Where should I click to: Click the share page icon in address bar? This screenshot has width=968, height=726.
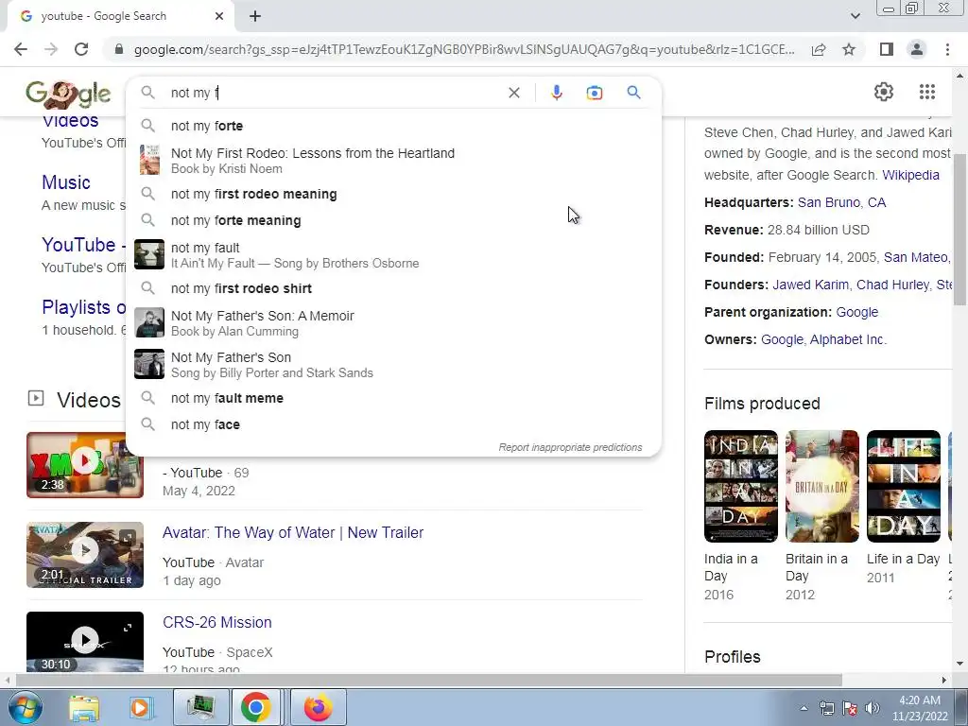point(819,49)
